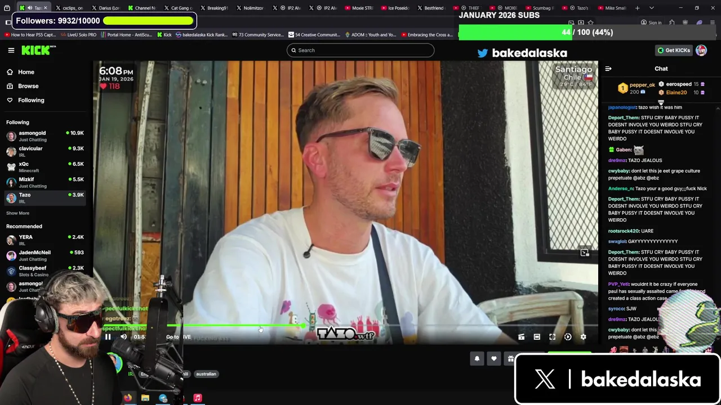The width and height of the screenshot is (721, 405).
Task: Open Firefox from the taskbar
Action: [128, 398]
